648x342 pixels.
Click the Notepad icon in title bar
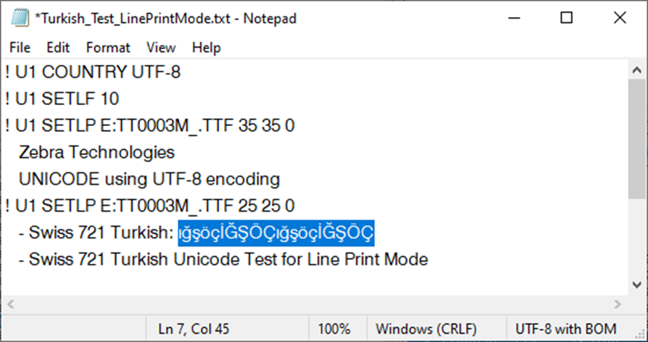coord(20,18)
